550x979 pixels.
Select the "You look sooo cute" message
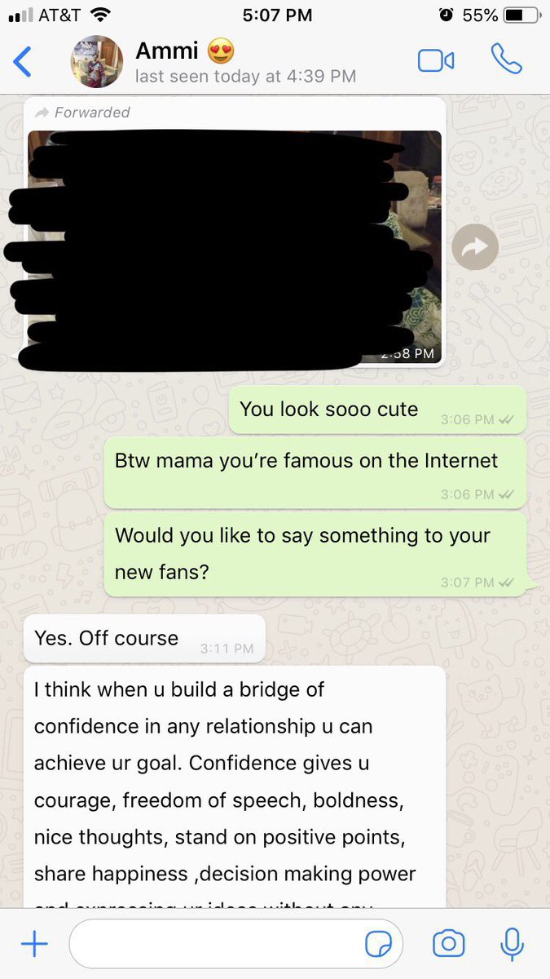(x=378, y=410)
